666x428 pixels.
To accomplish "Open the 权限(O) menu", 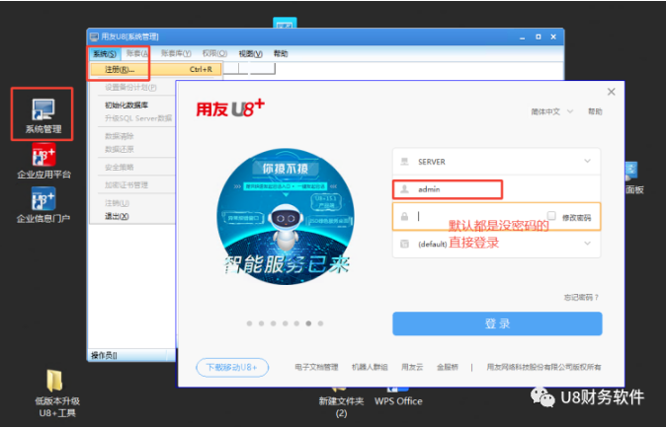I will [x=214, y=53].
